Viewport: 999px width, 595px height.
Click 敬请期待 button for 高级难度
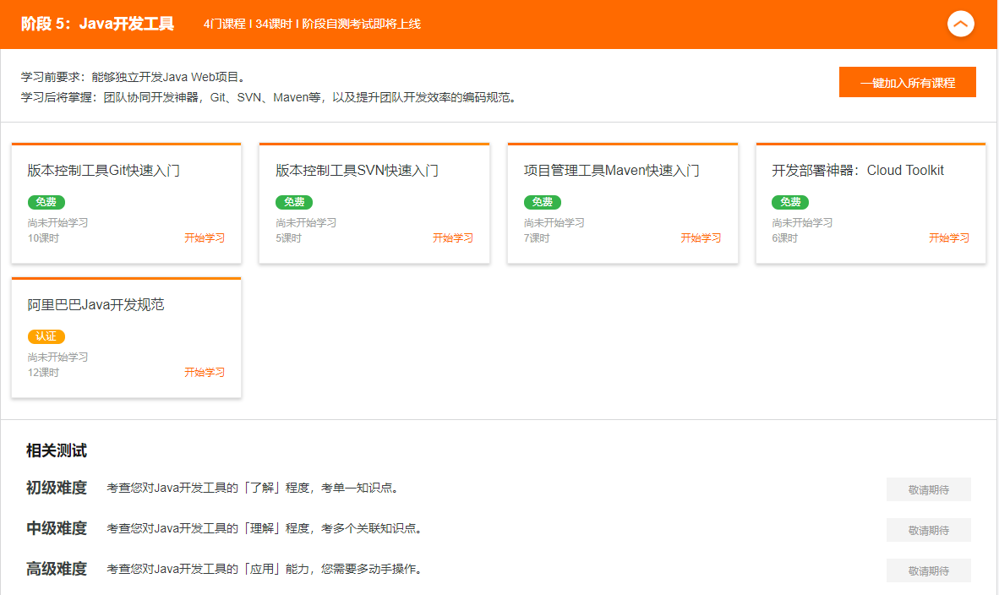tap(928, 570)
